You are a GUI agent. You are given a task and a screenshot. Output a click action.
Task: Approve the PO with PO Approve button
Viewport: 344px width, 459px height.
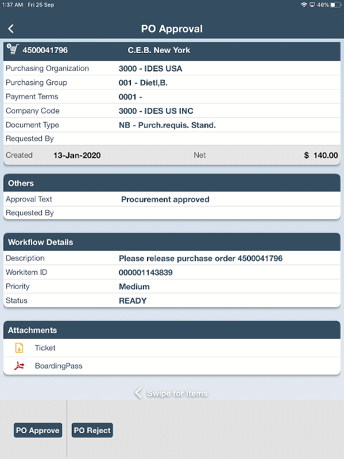38,430
